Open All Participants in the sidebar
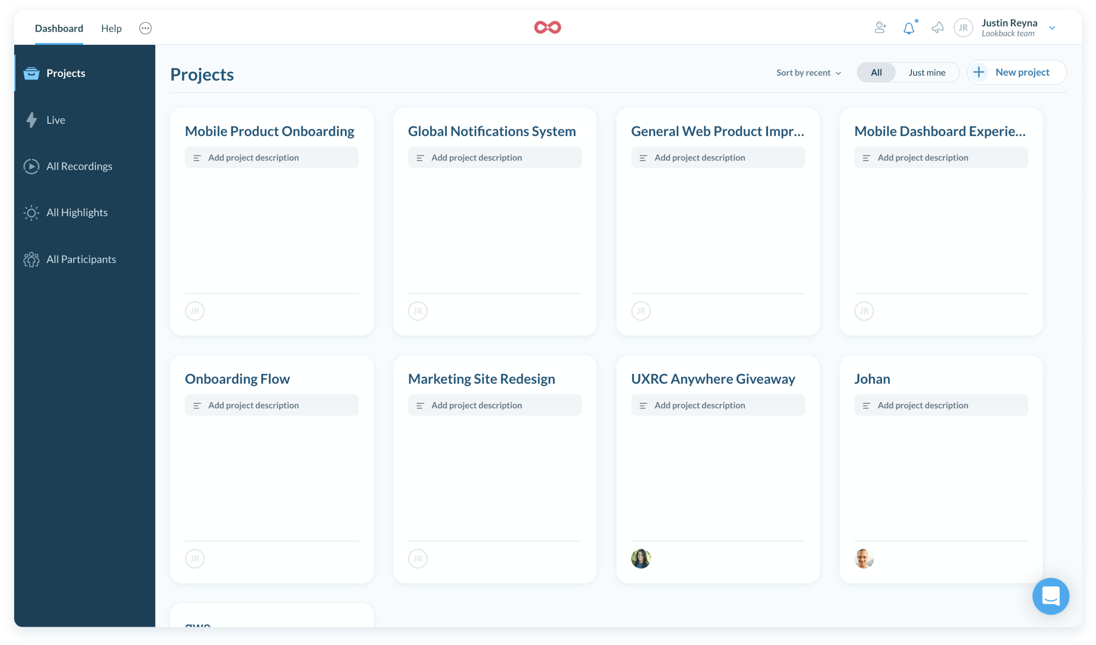Screen dimensions: 1096x645 pyautogui.click(x=81, y=259)
